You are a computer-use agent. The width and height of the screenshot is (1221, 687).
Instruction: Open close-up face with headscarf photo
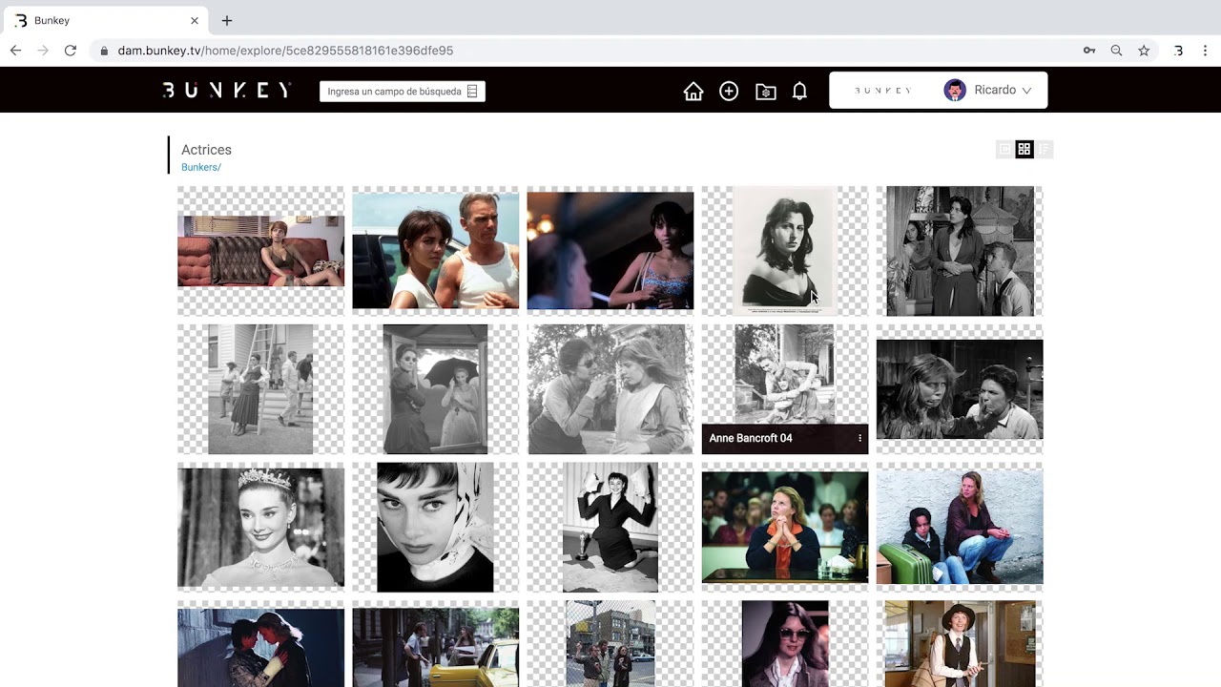[x=435, y=527]
